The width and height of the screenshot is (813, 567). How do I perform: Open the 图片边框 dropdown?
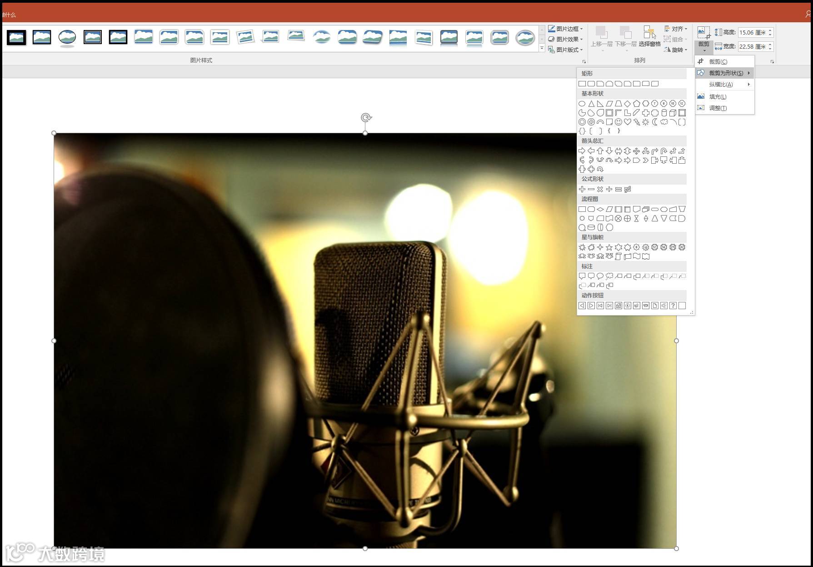pos(565,29)
